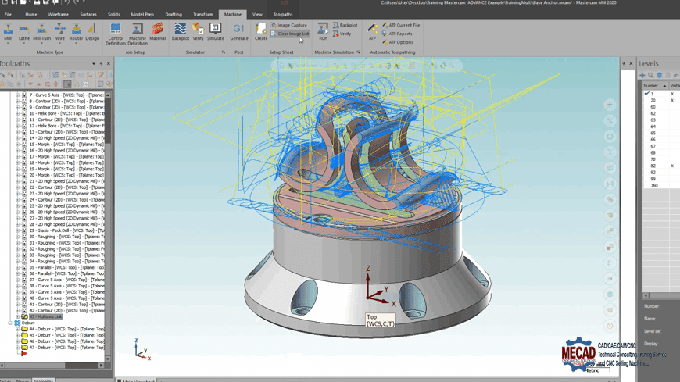Click the G1 Generate post icon
This screenshot has height=382, width=680.
pyautogui.click(x=239, y=33)
